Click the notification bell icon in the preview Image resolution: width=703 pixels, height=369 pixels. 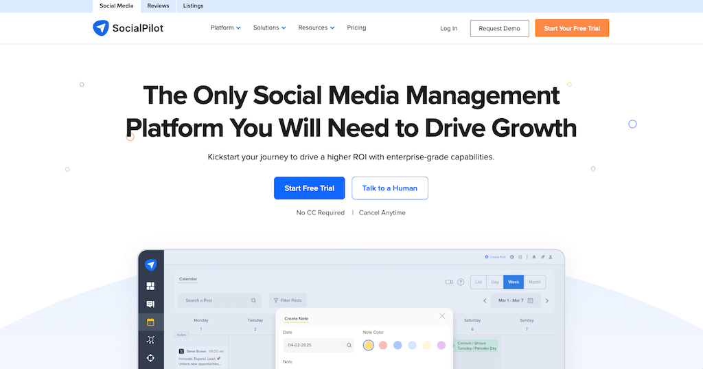point(534,257)
